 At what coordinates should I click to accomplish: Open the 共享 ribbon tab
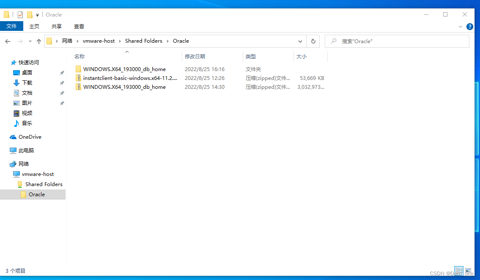tap(56, 27)
